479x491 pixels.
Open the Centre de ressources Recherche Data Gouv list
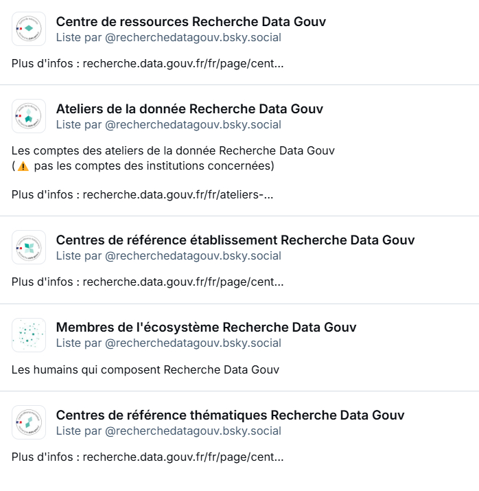(191, 22)
